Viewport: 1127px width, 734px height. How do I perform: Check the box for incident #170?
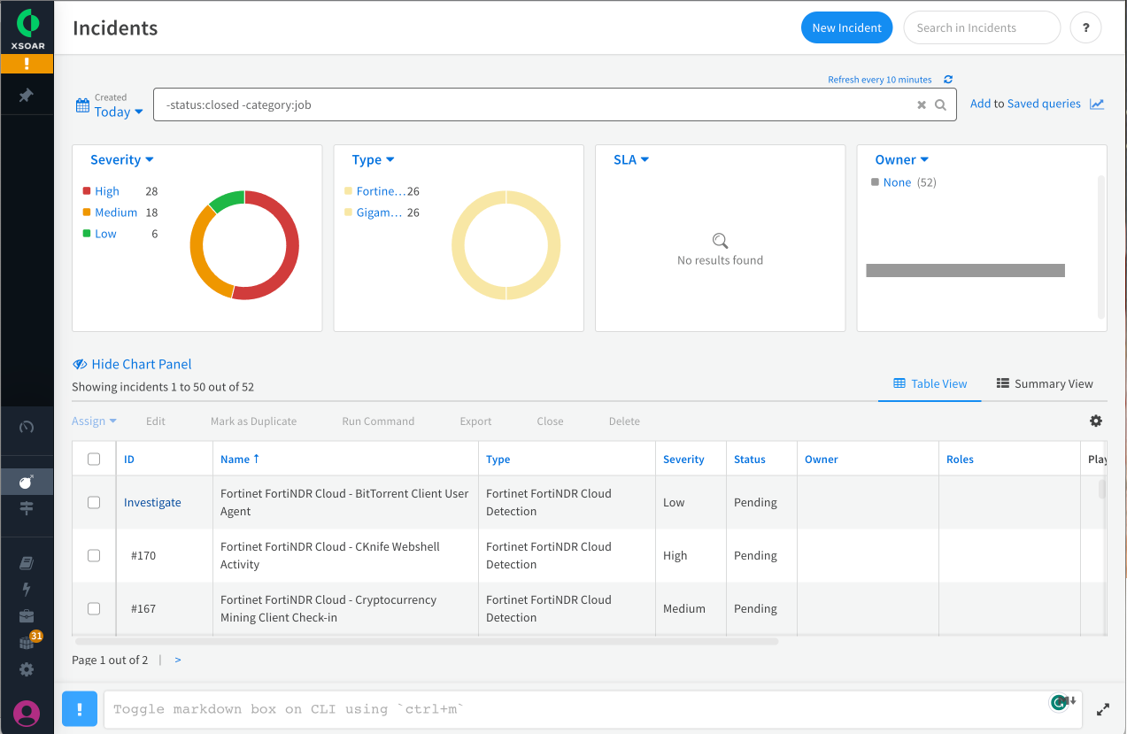[94, 555]
